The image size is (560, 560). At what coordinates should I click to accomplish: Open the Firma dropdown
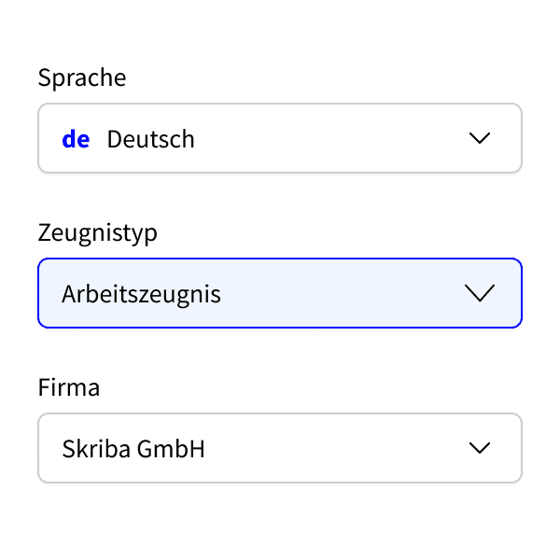point(280,448)
